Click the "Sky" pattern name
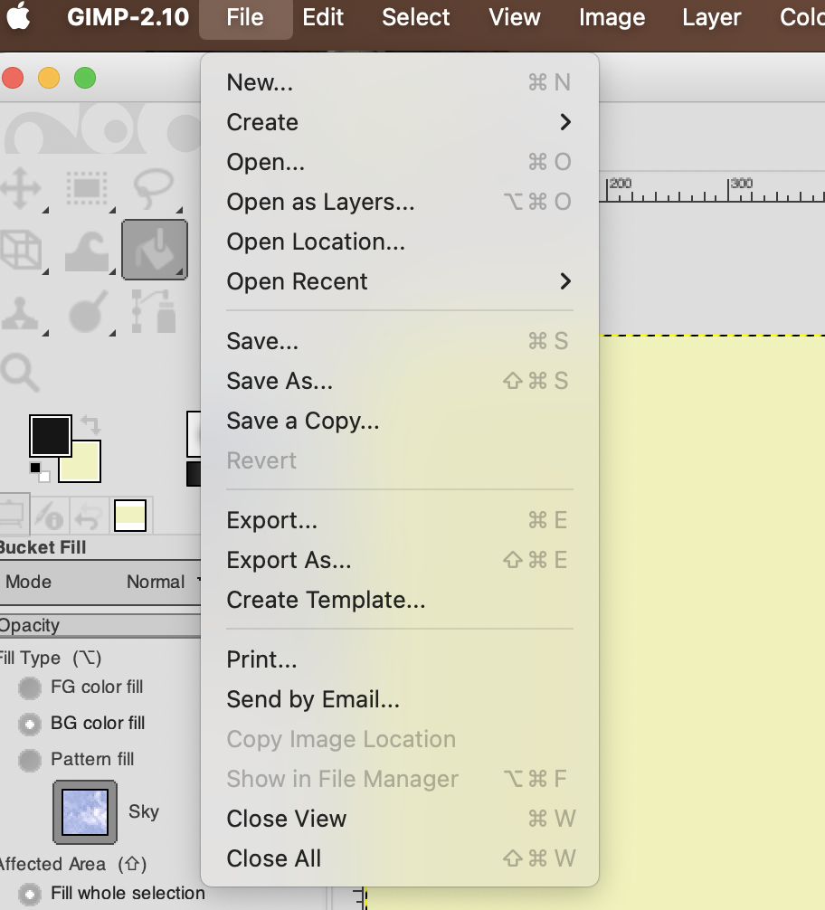 click(144, 812)
